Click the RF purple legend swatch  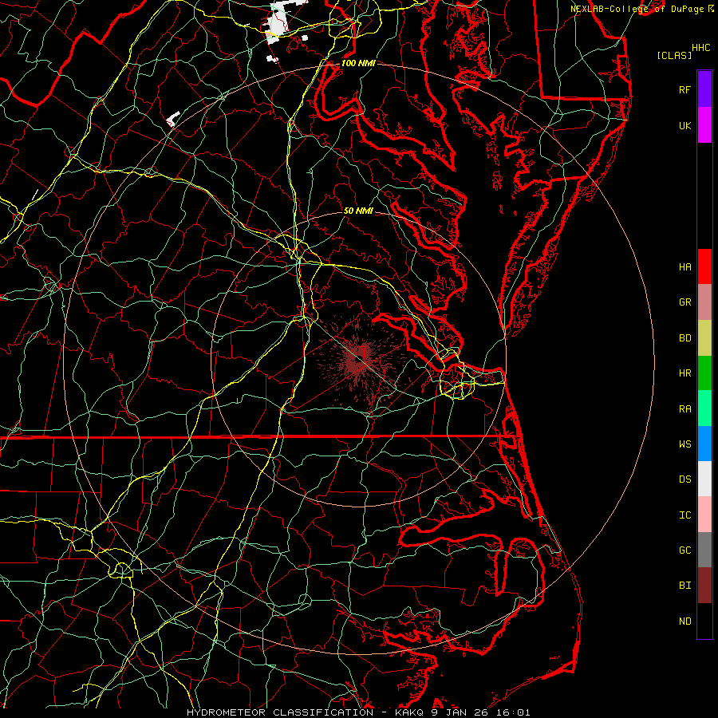[704, 89]
